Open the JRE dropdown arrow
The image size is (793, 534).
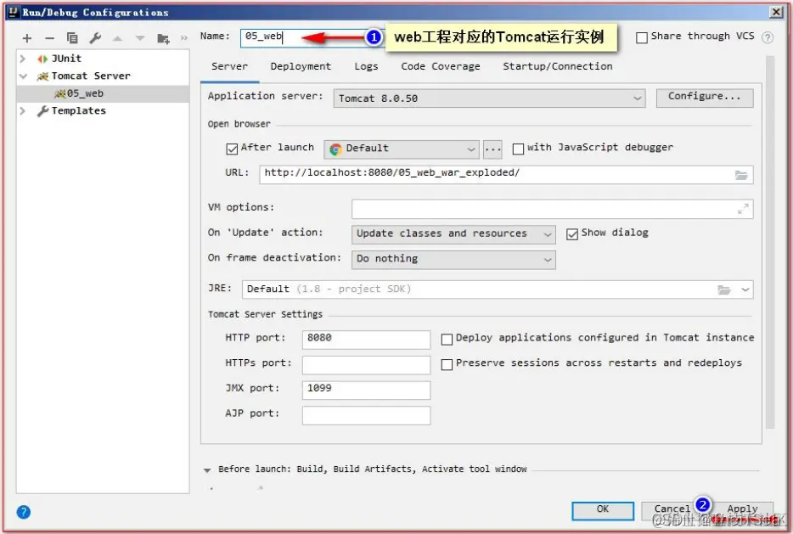tap(745, 289)
